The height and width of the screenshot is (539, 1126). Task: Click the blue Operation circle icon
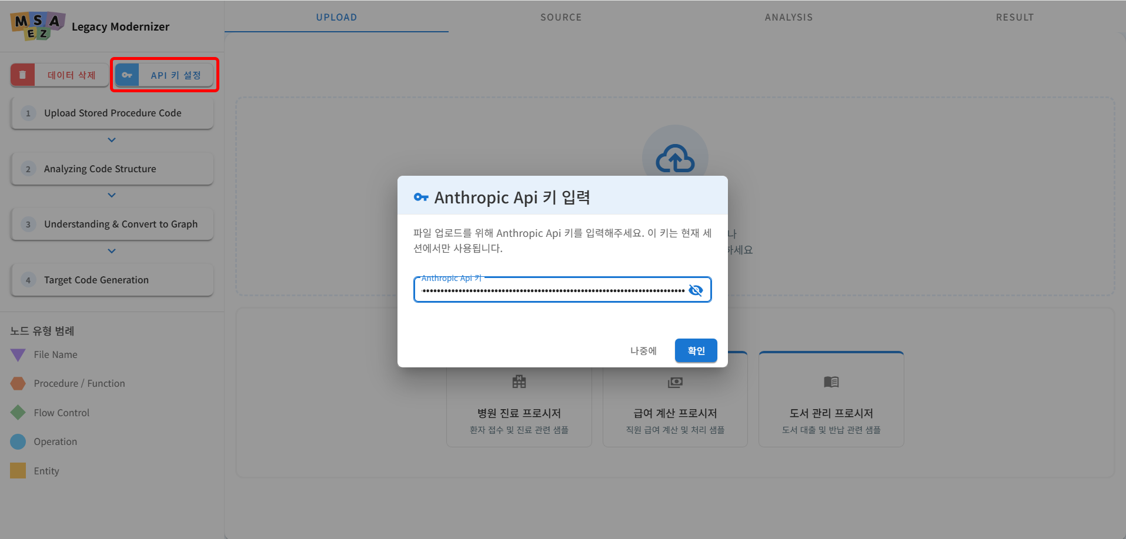(x=18, y=441)
